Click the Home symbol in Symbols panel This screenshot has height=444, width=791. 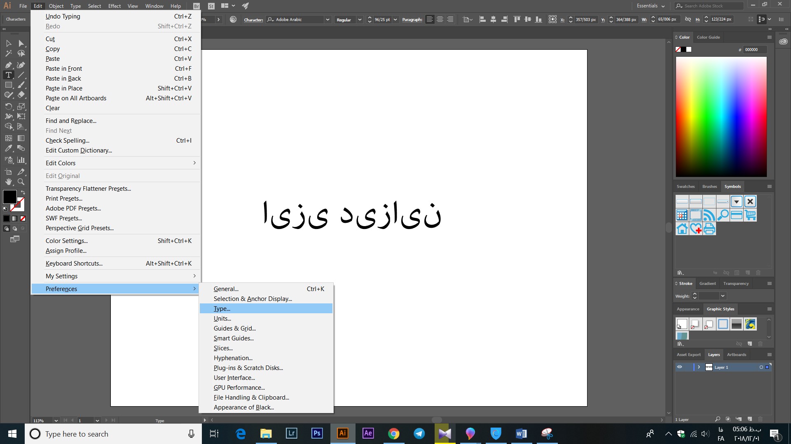point(682,229)
